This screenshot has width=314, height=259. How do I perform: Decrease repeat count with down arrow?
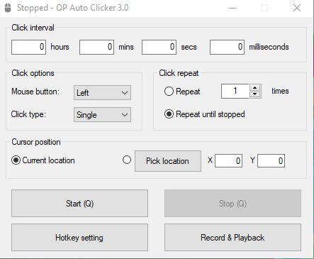pos(254,94)
